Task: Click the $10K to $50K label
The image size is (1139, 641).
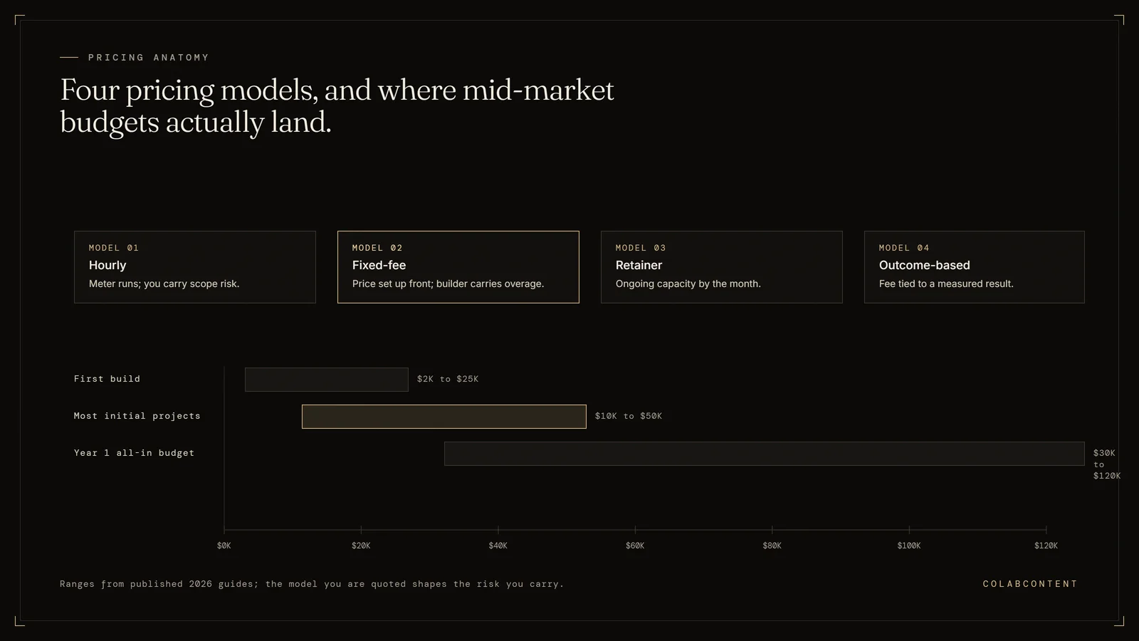Action: tap(629, 416)
